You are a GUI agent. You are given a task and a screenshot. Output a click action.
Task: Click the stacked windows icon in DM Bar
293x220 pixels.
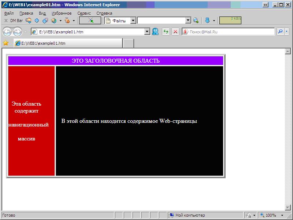45,21
